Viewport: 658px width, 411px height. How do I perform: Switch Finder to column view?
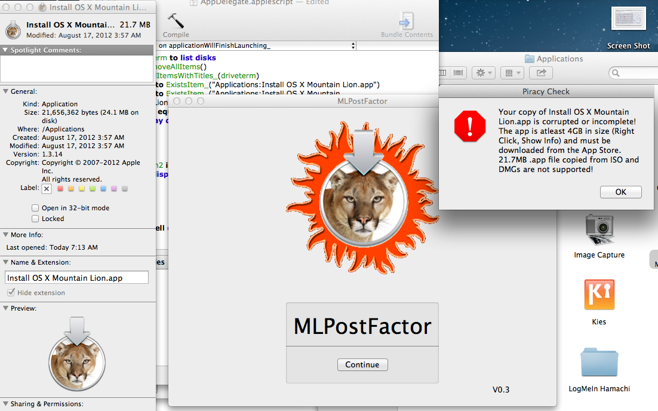pos(442,73)
